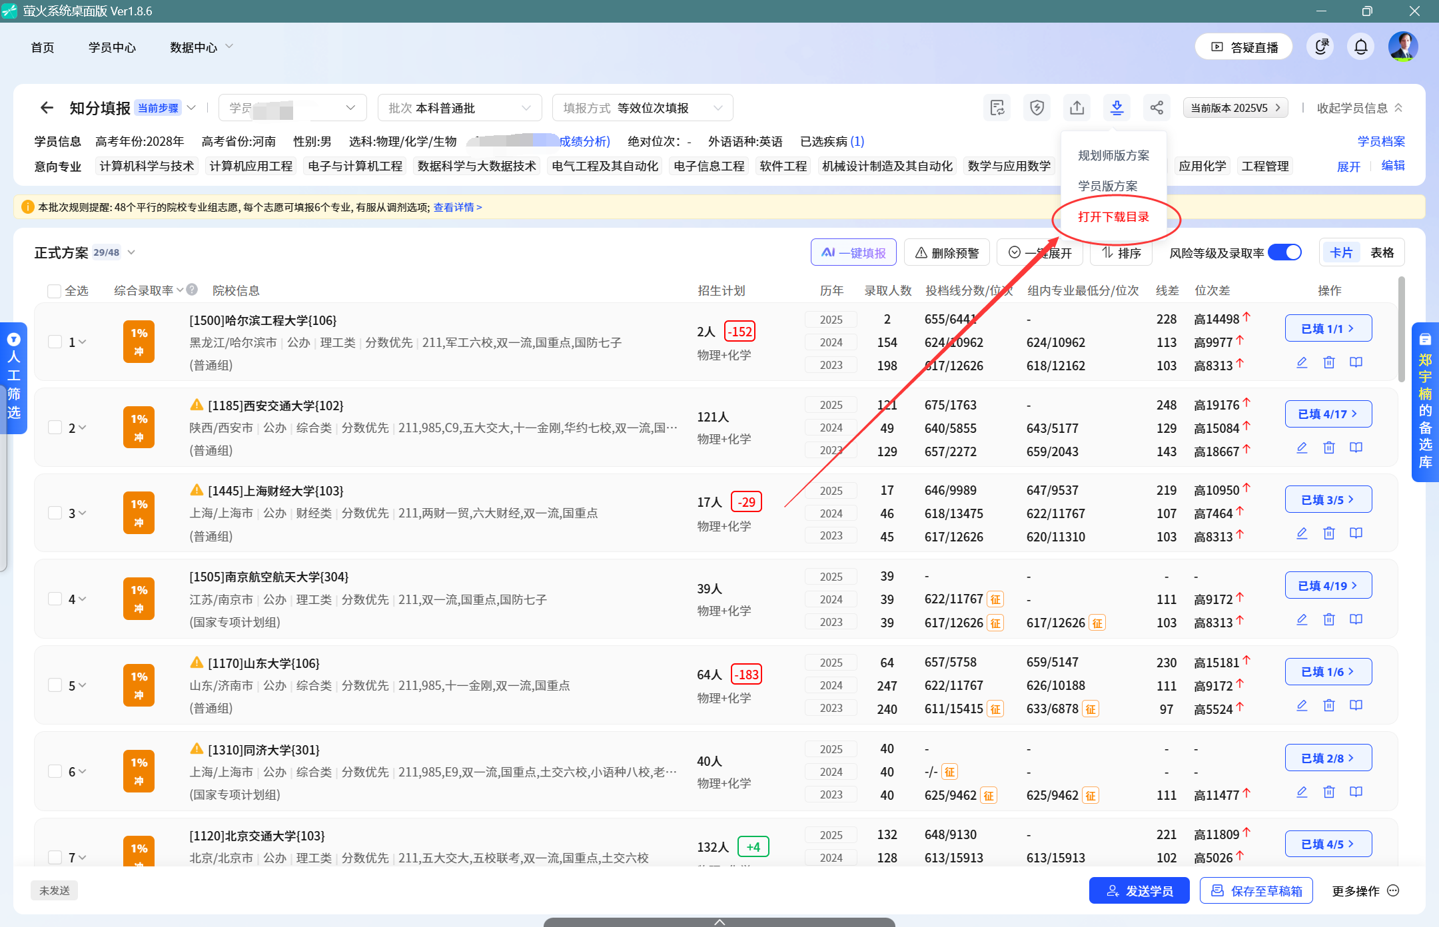Screen dimensions: 1439x927
Task: Click the 发送学员 button
Action: 1139,890
